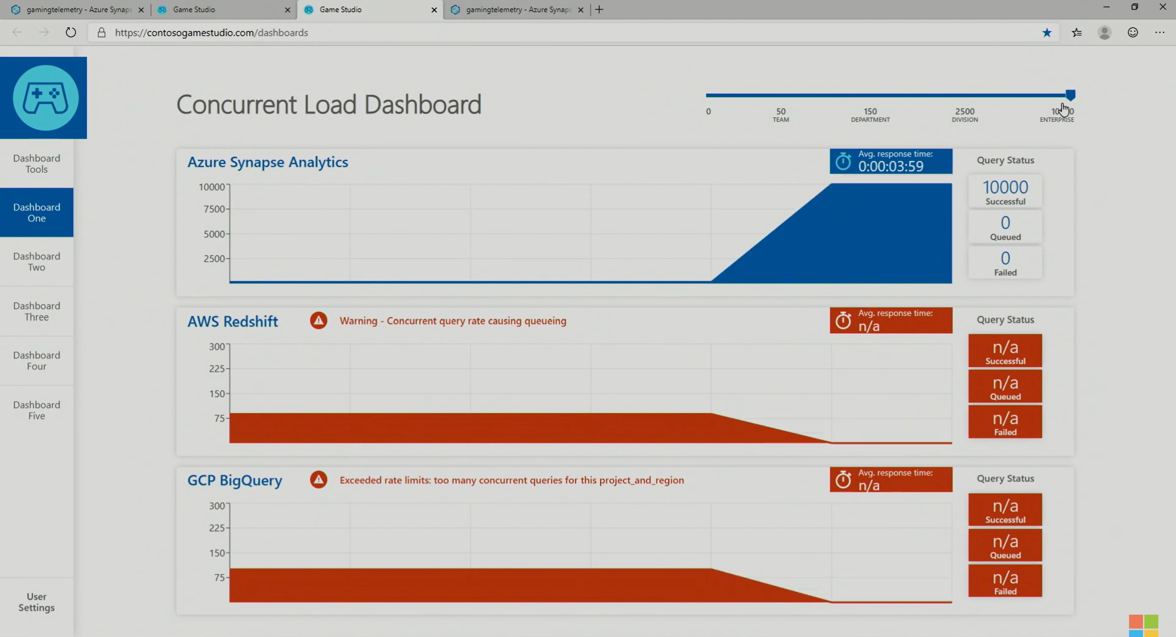Close the inactive Game Studio tab

pyautogui.click(x=288, y=10)
